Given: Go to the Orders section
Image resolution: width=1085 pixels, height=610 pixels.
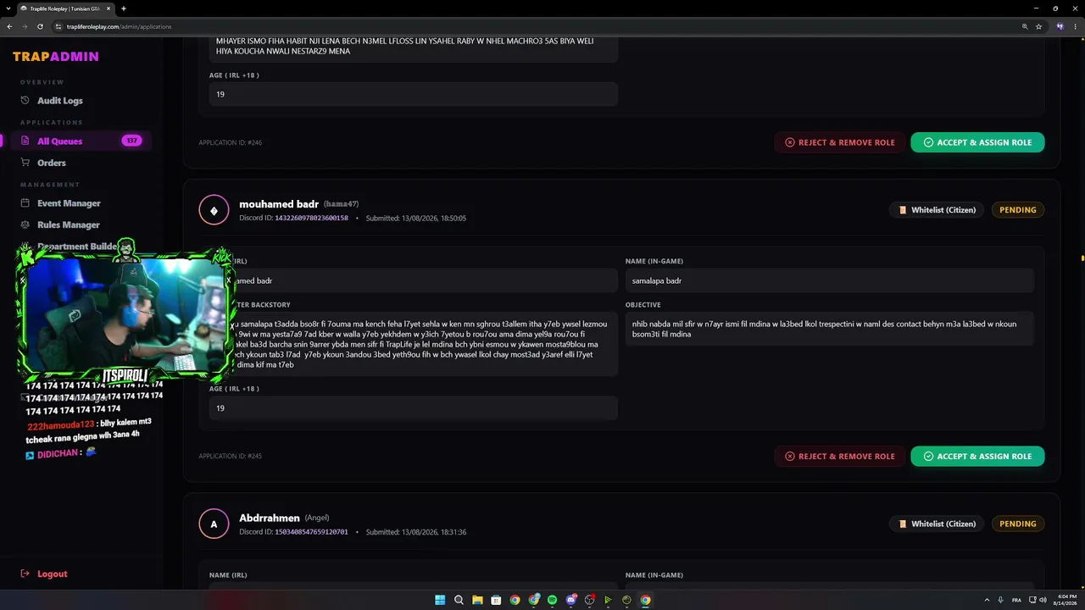Looking at the screenshot, I should (51, 163).
